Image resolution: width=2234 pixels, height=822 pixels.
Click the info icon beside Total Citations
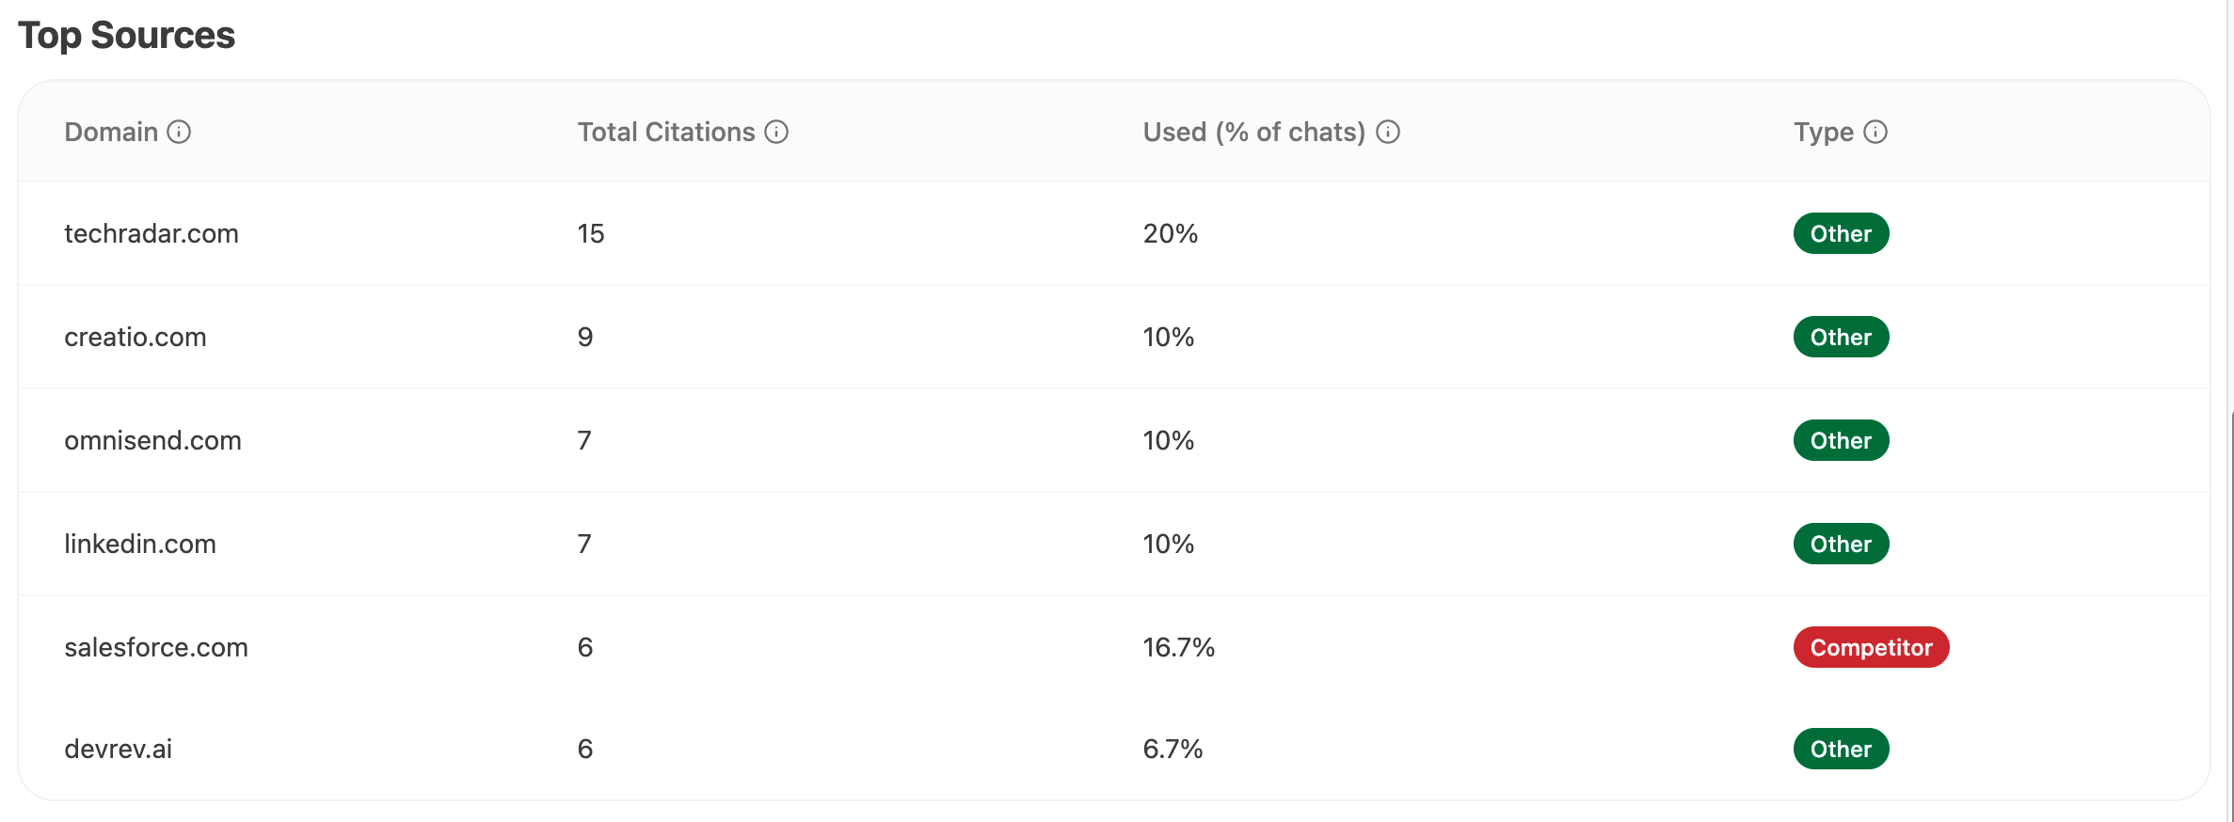point(775,133)
